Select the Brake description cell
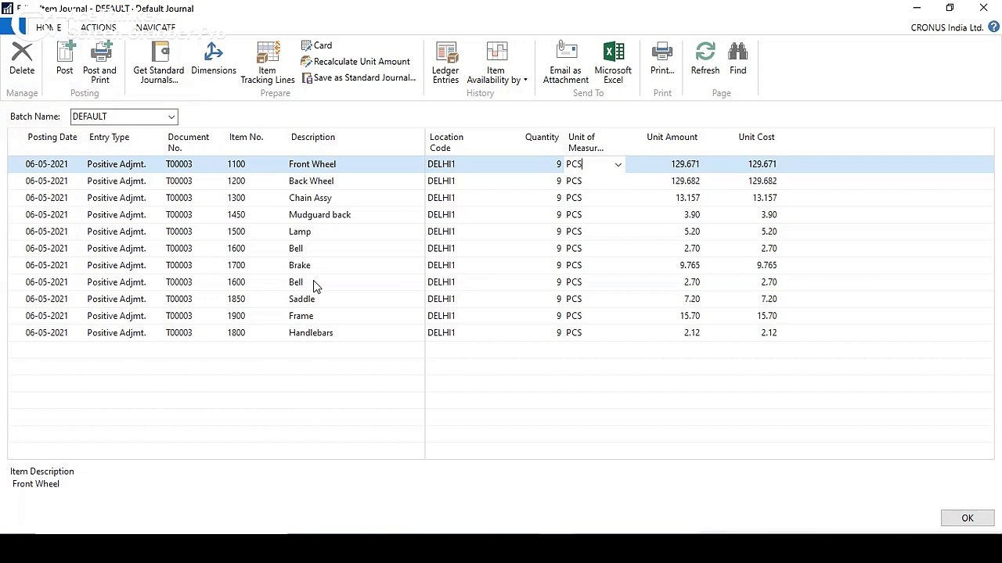Image resolution: width=1002 pixels, height=563 pixels. point(300,265)
